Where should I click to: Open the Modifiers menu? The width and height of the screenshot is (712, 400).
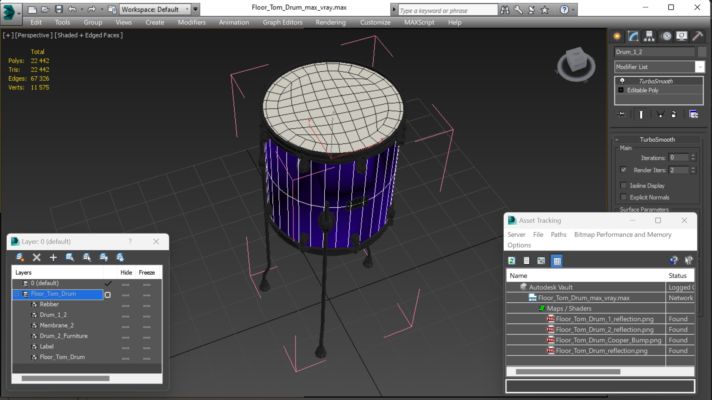click(x=192, y=22)
